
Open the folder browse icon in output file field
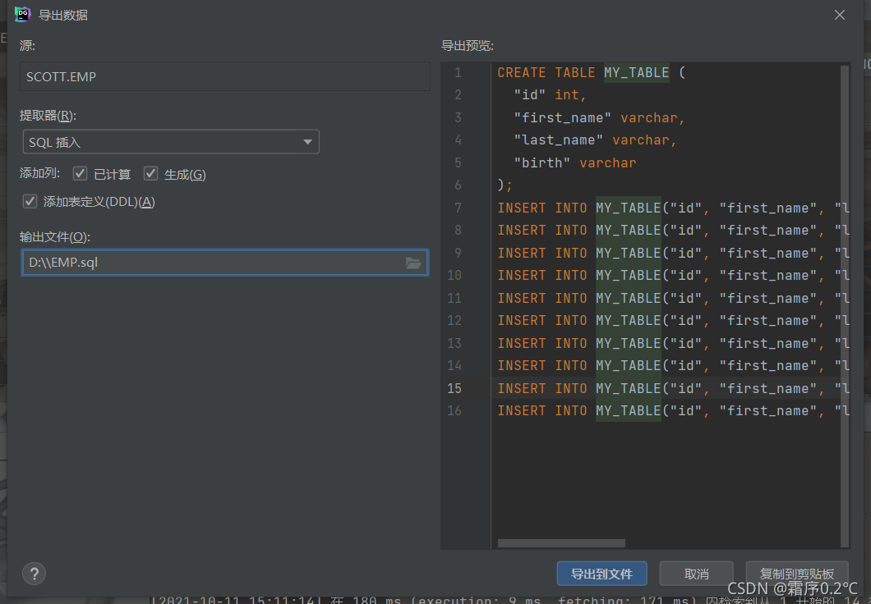click(412, 263)
